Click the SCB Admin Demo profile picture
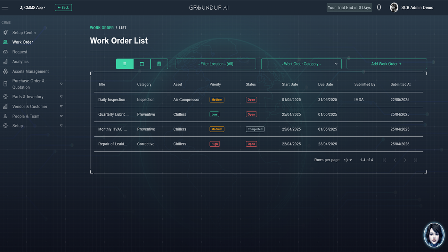Screen dimensions: 448x252 click(x=394, y=7)
